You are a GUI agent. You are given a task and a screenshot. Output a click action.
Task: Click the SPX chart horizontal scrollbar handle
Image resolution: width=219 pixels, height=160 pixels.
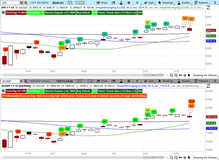coord(153,75)
